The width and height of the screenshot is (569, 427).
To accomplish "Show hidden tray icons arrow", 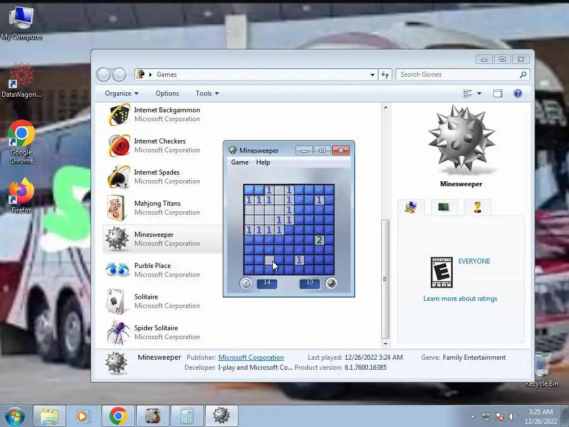I will [x=472, y=416].
